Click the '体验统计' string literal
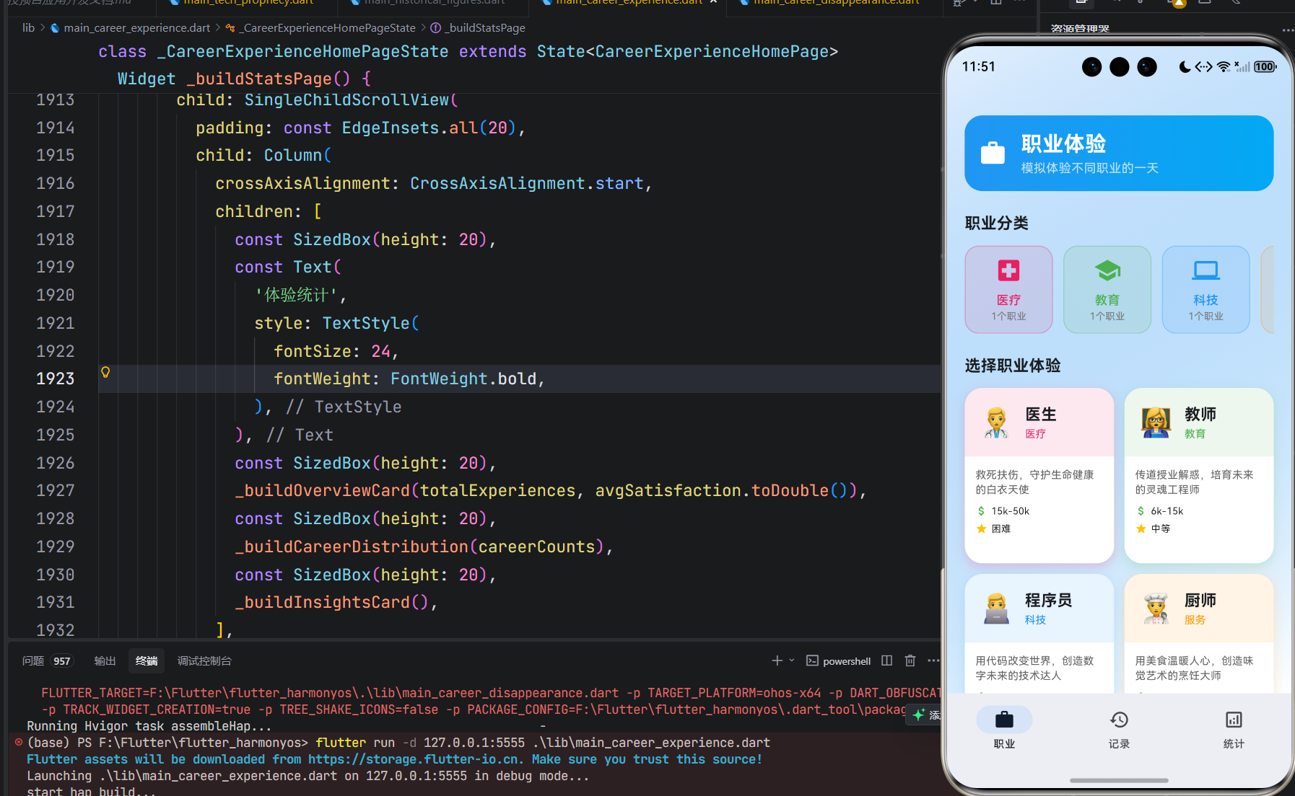This screenshot has width=1295, height=796. coord(296,296)
